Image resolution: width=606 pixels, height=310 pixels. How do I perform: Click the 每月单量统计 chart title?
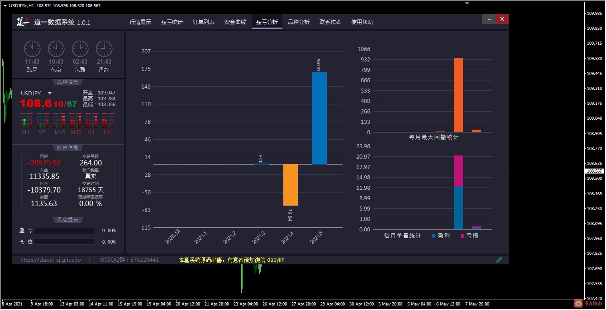click(402, 236)
